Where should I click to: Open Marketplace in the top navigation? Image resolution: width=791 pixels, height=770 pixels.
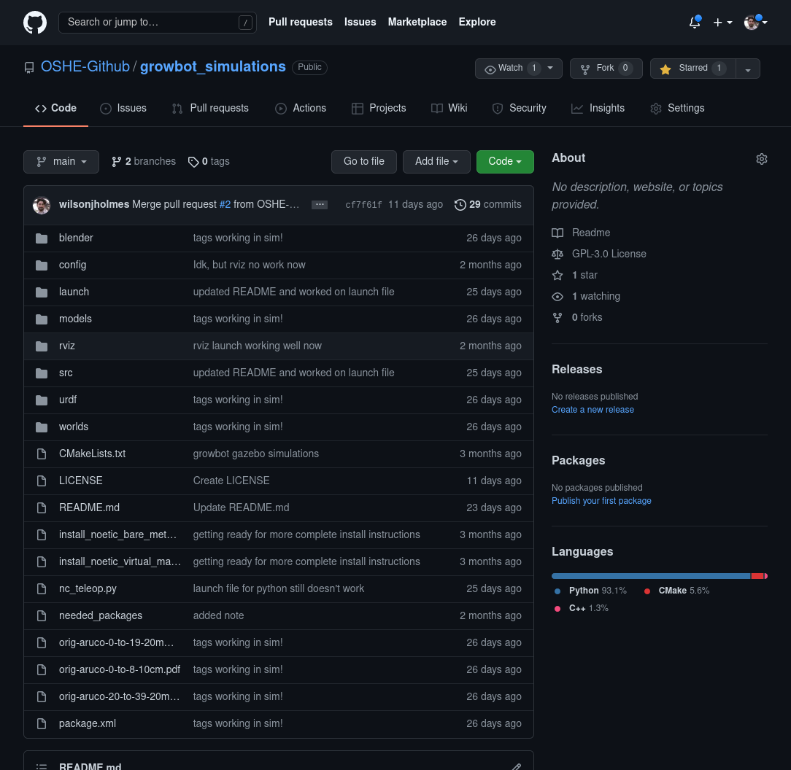pyautogui.click(x=417, y=22)
